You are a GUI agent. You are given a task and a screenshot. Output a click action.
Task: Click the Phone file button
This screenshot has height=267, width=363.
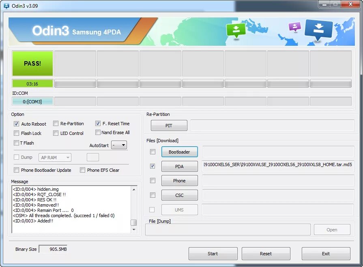[x=179, y=181]
